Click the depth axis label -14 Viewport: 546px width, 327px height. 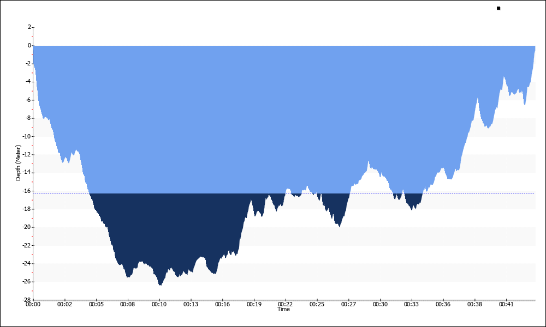tap(27, 172)
